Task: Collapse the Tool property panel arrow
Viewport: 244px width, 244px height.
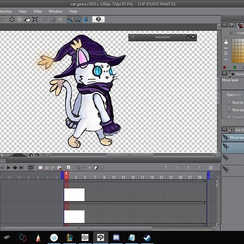Action: click(224, 73)
